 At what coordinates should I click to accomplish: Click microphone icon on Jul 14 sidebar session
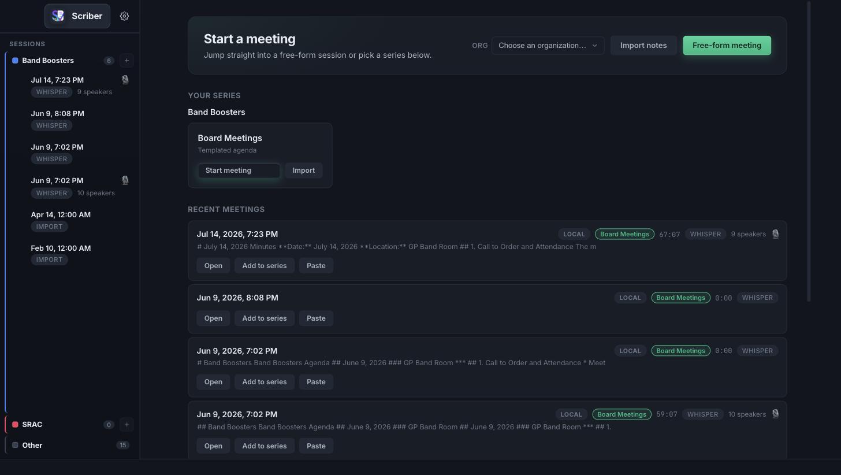click(x=125, y=80)
